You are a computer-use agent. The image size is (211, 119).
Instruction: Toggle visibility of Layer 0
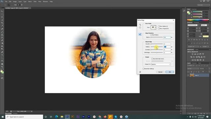coord(188,75)
